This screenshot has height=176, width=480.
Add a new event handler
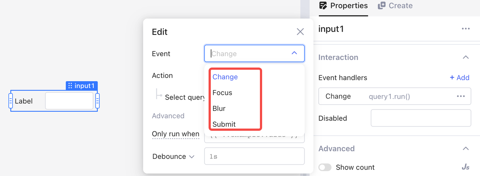[x=460, y=78]
